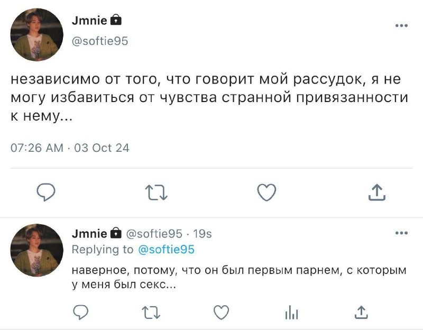The width and height of the screenshot is (423, 330).
Task: Open Jmnie display name on reply tweet
Action: point(89,233)
